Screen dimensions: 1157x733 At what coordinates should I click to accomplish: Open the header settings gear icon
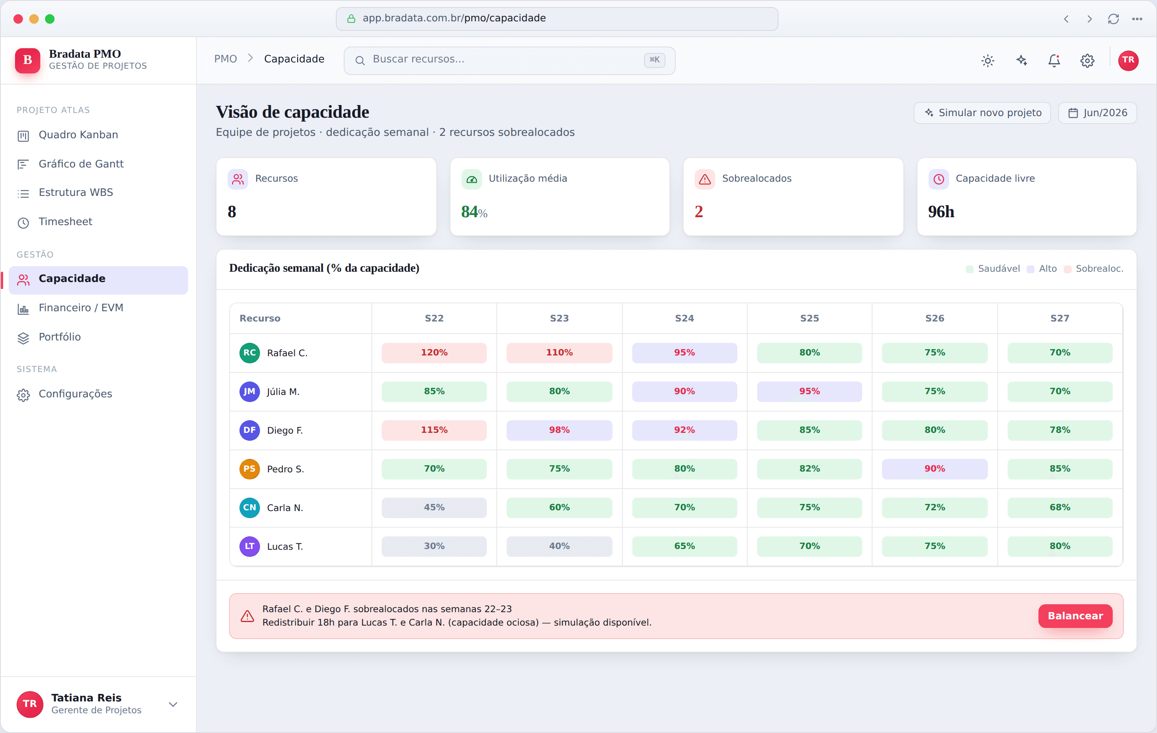tap(1087, 60)
